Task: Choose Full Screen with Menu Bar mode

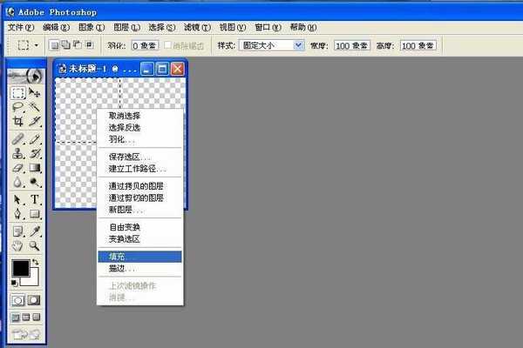Action: click(26, 318)
